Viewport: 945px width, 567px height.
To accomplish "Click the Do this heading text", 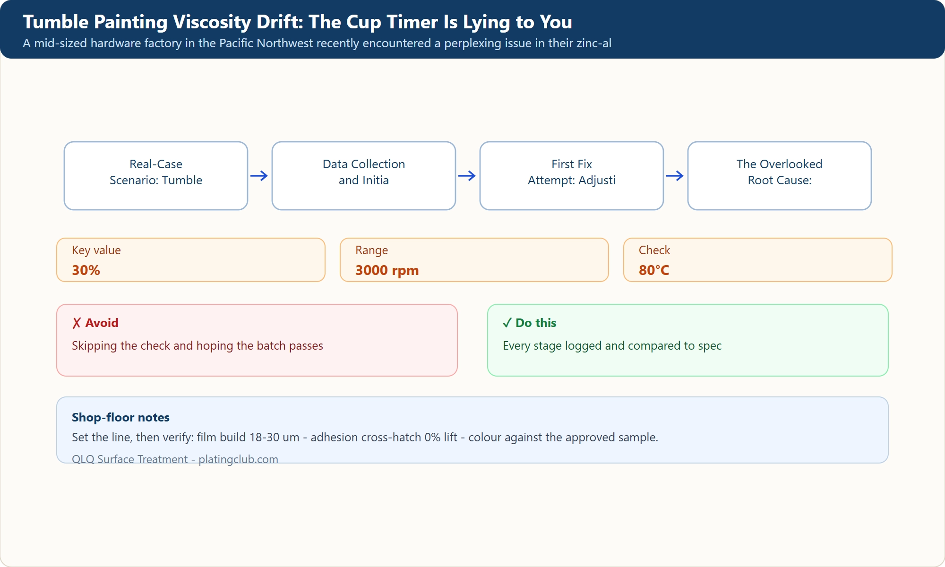I will pyautogui.click(x=536, y=323).
